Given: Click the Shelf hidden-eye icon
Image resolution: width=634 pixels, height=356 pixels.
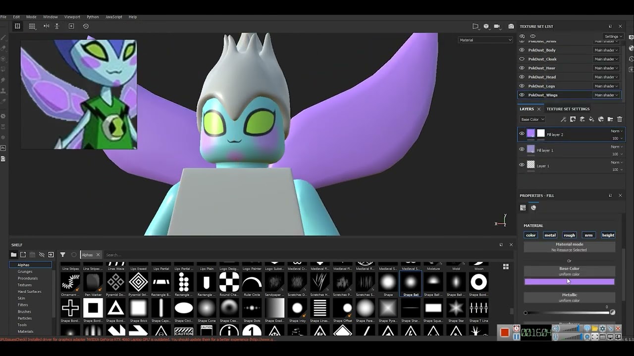Looking at the screenshot, I should point(42,255).
